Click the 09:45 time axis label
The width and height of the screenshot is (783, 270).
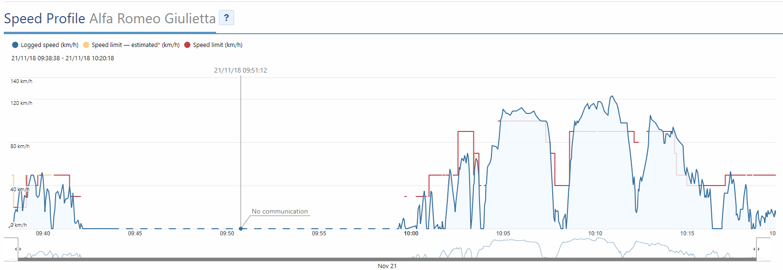coord(135,233)
